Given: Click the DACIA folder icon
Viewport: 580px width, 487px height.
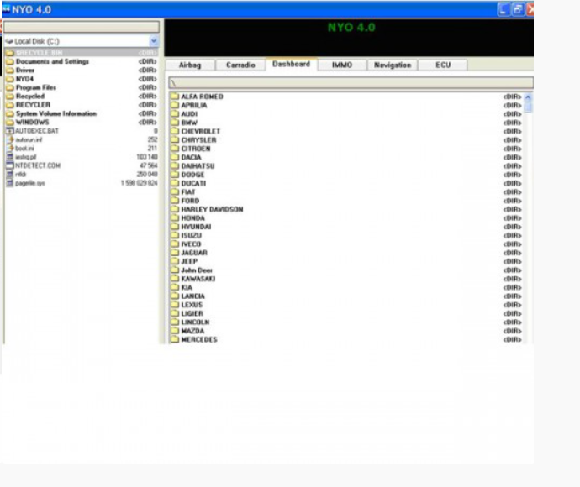Looking at the screenshot, I should point(175,157).
